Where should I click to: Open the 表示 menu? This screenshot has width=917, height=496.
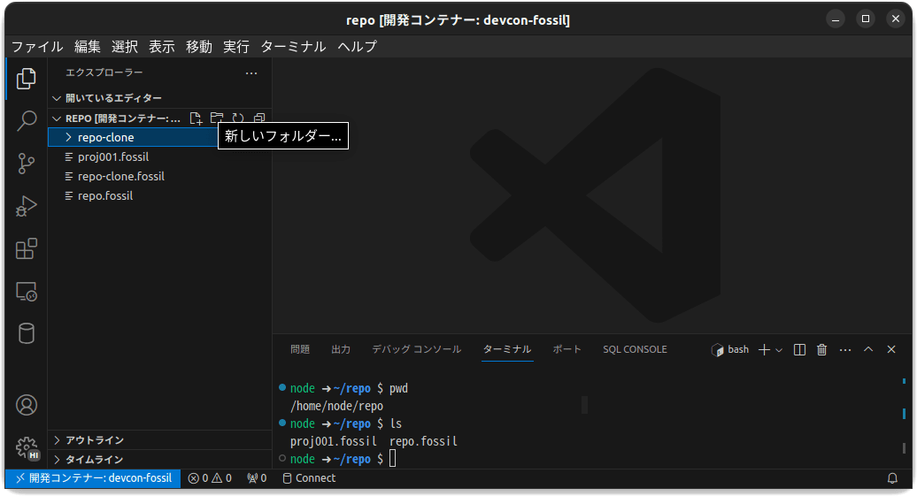[x=162, y=46]
